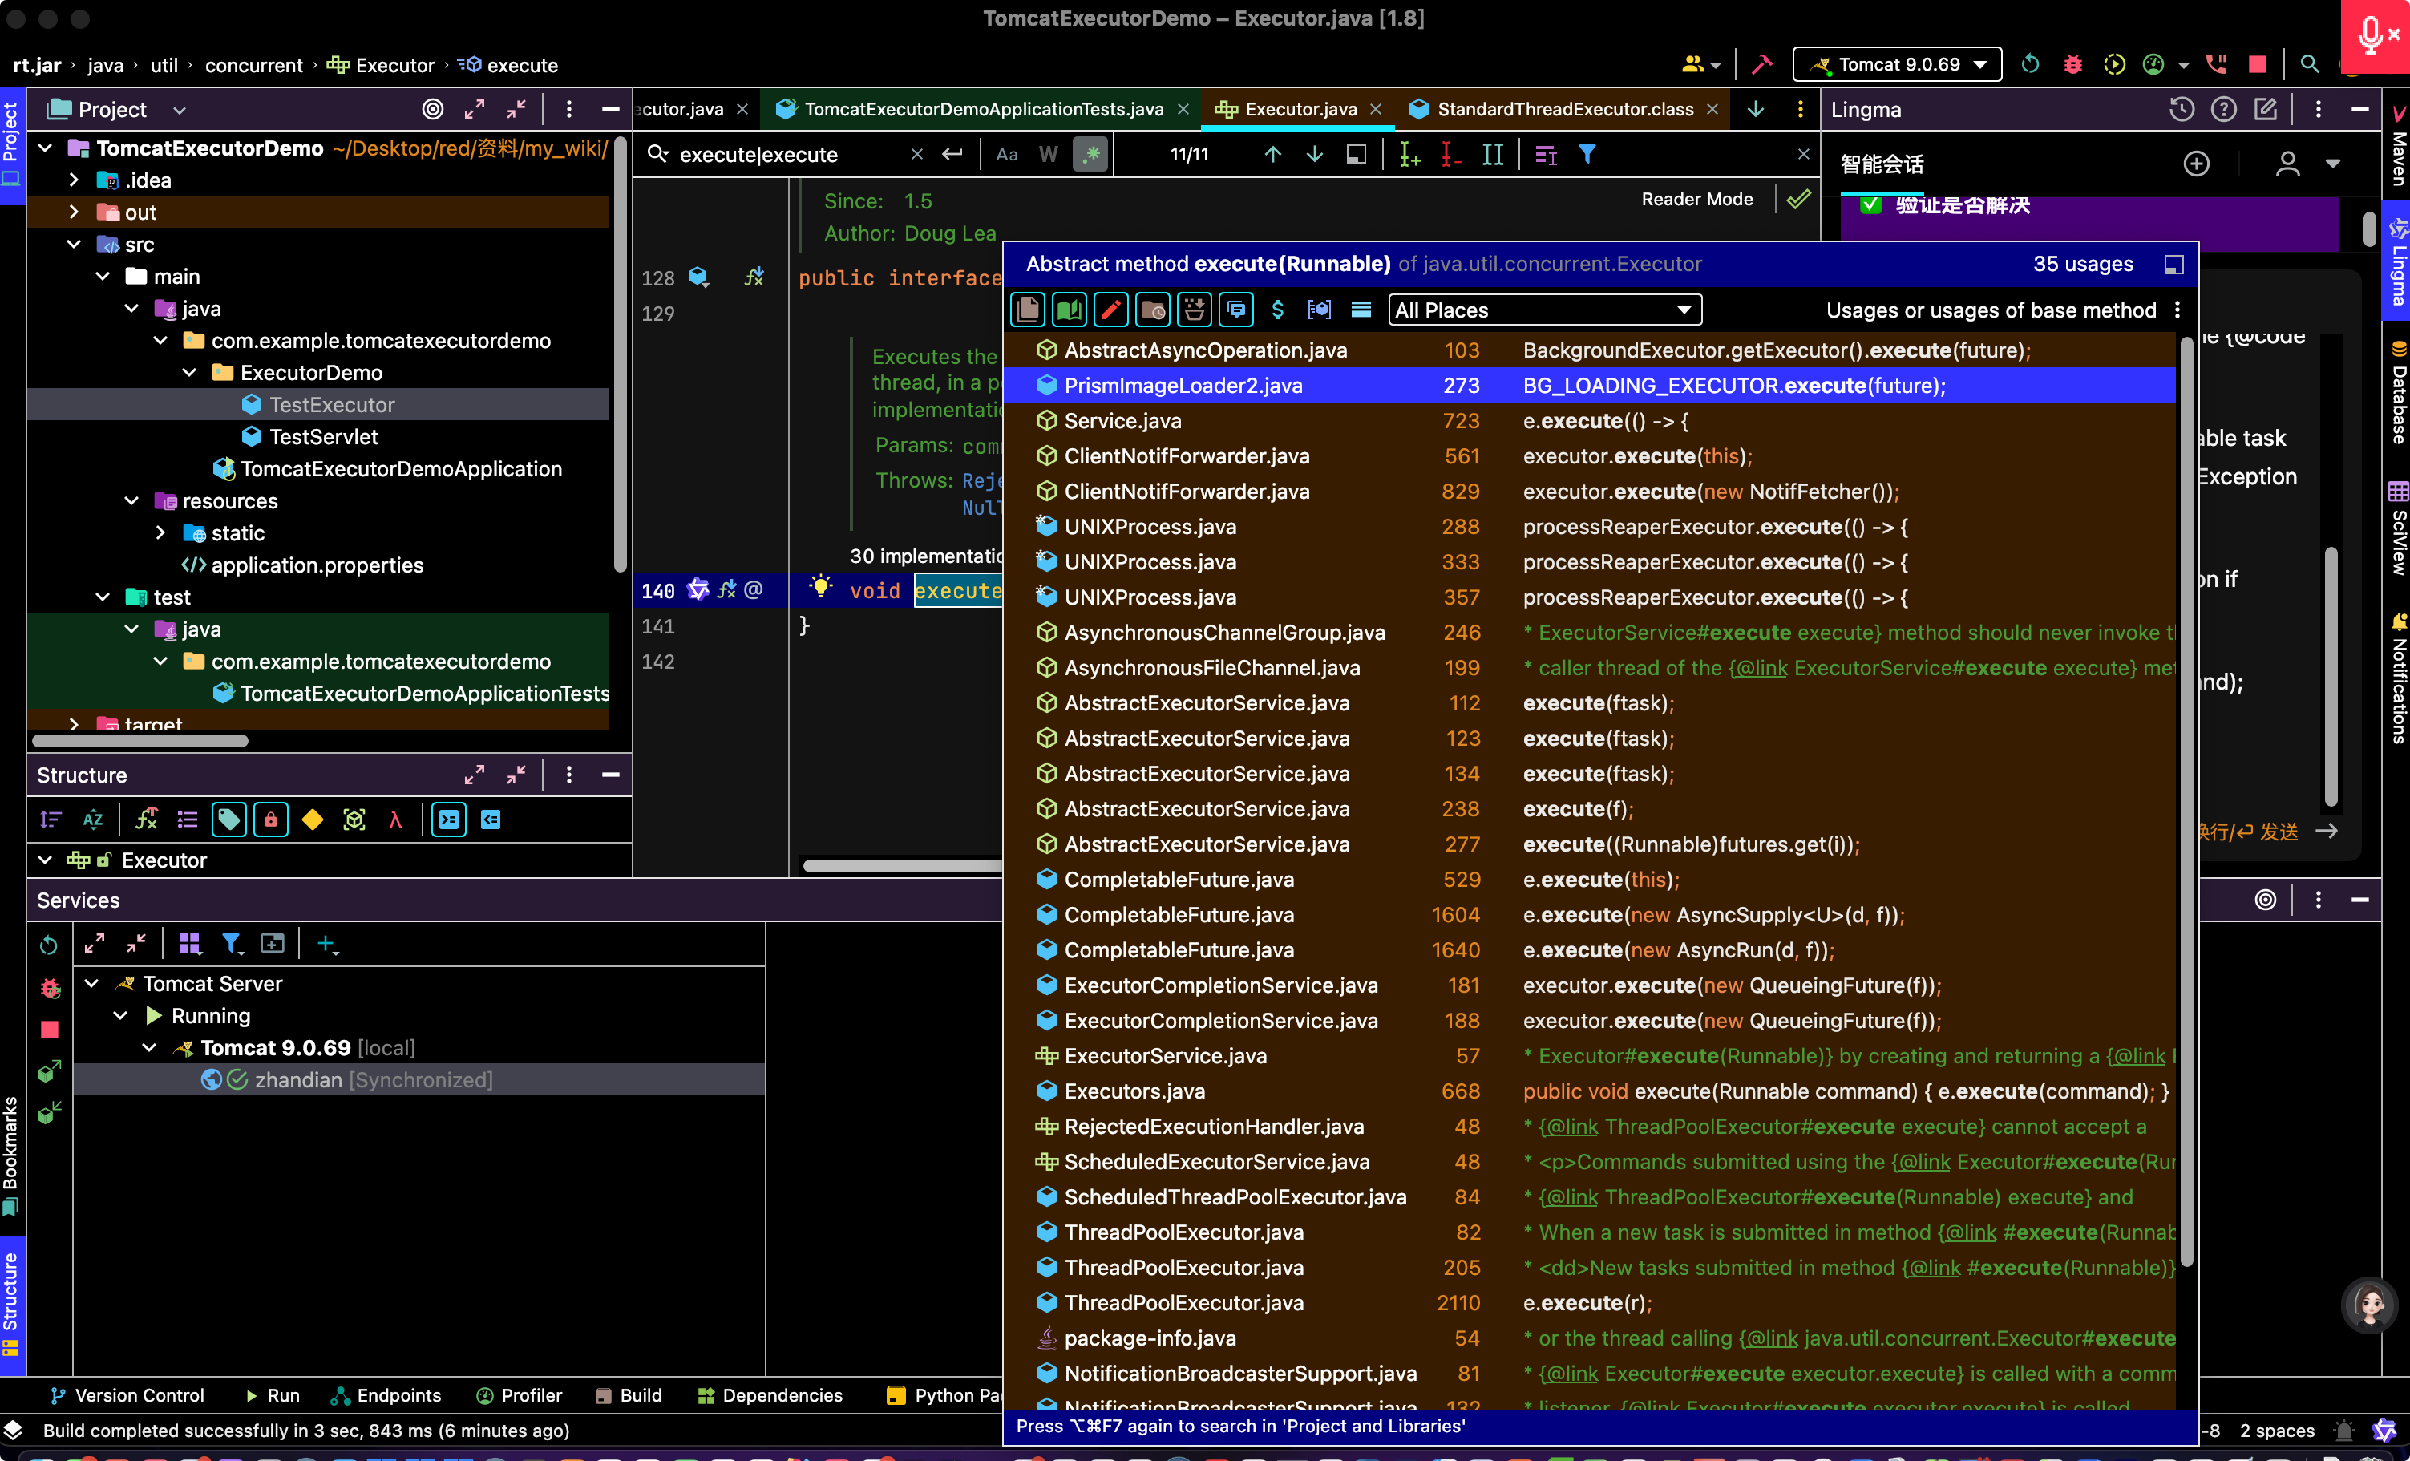Open the All Places scope dropdown
The height and width of the screenshot is (1461, 2410).
click(1544, 310)
